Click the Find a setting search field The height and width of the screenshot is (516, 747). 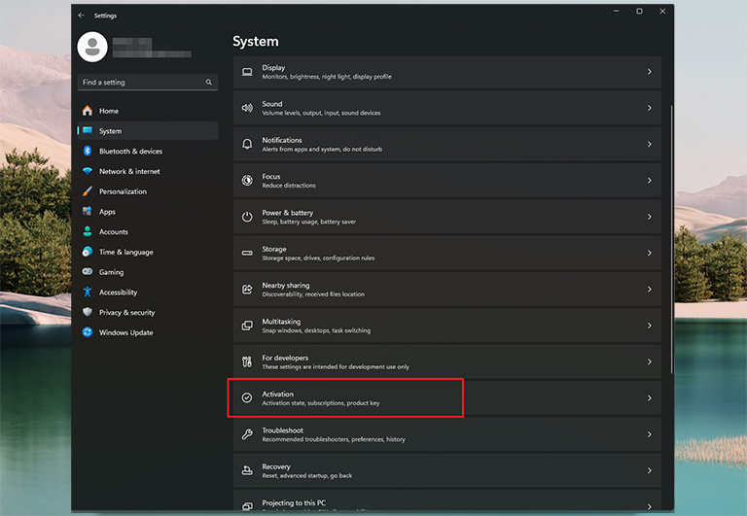[x=141, y=83]
